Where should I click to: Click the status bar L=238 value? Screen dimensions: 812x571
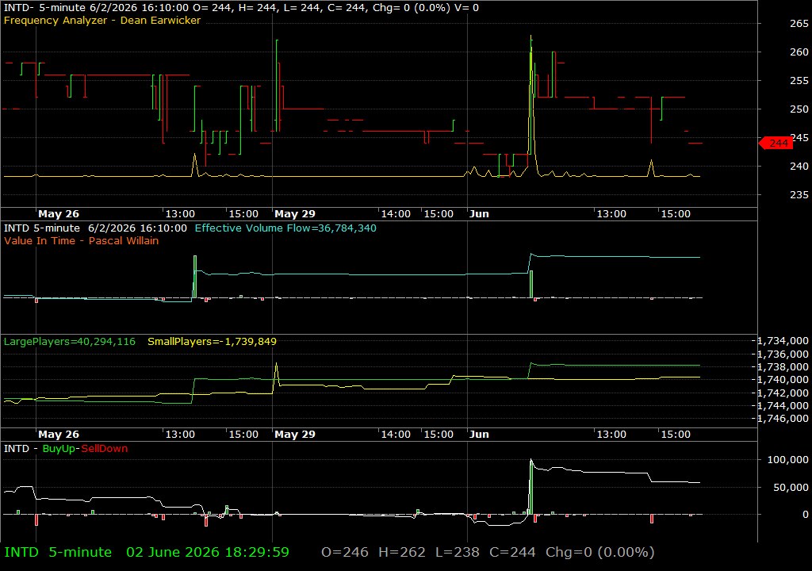point(458,552)
